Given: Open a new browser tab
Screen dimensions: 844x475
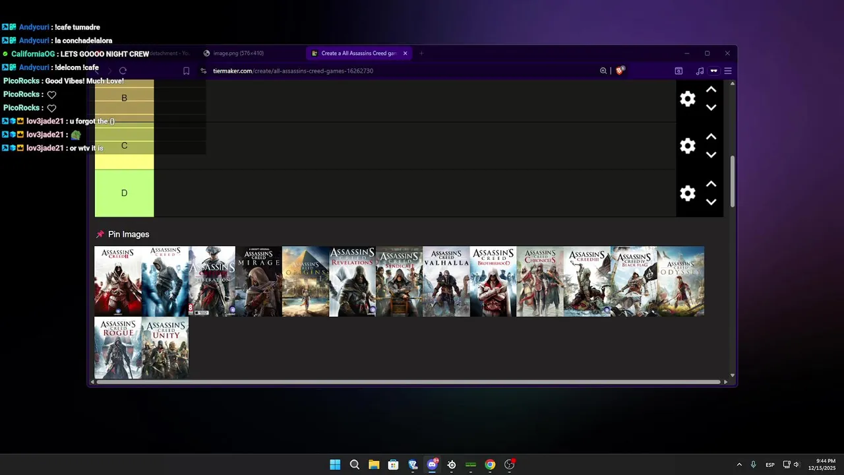Looking at the screenshot, I should [x=421, y=53].
